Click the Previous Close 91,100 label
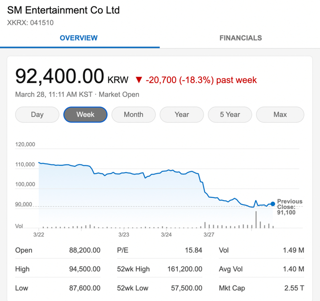 tap(289, 207)
